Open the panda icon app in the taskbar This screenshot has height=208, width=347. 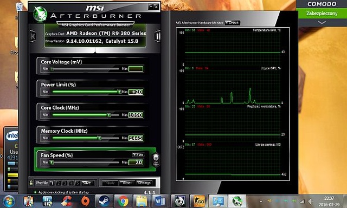tap(179, 201)
